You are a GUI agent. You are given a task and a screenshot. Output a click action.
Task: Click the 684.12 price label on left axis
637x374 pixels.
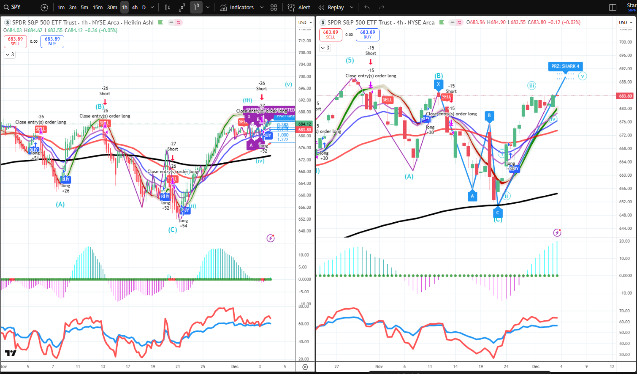coord(305,124)
